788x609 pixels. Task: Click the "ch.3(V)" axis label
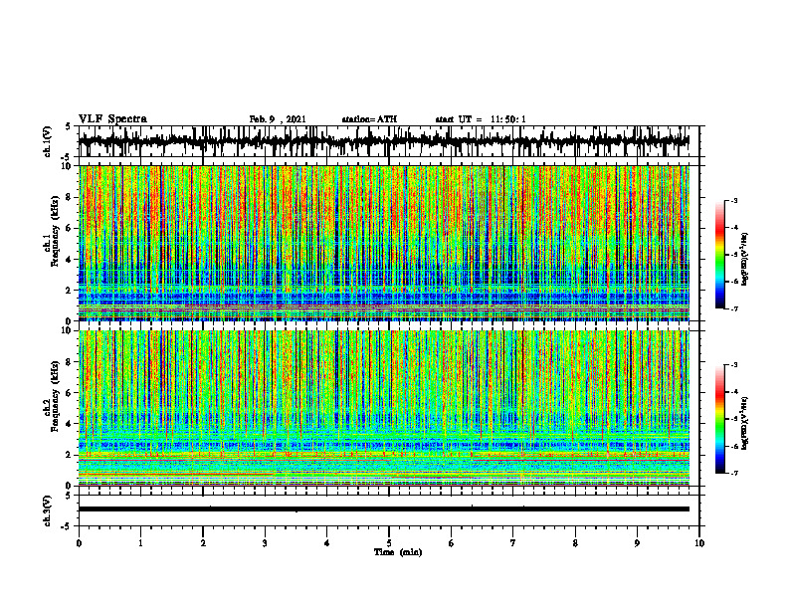[47, 510]
